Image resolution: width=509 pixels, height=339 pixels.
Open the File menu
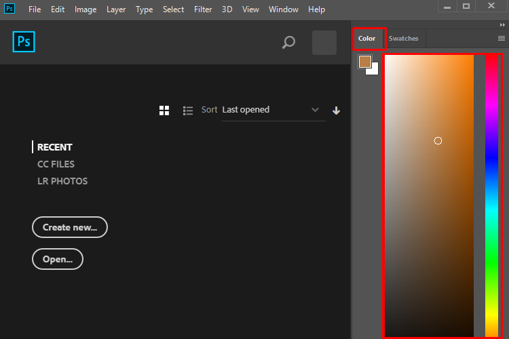(x=35, y=9)
